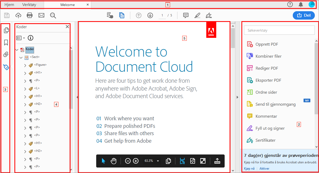Go to the previous page arrow
Viewport: 319px width, 173px height.
[x=139, y=15]
